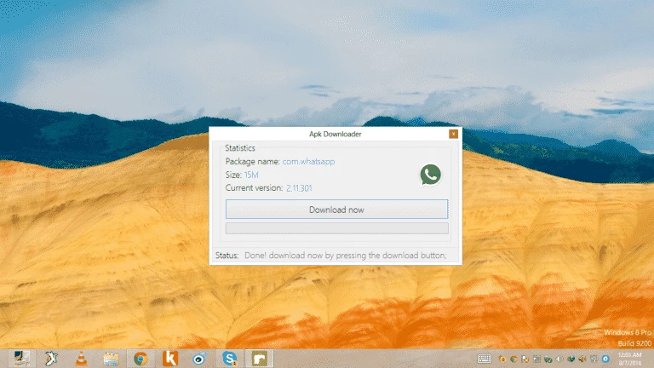Open VLC media player from taskbar

tap(81, 359)
